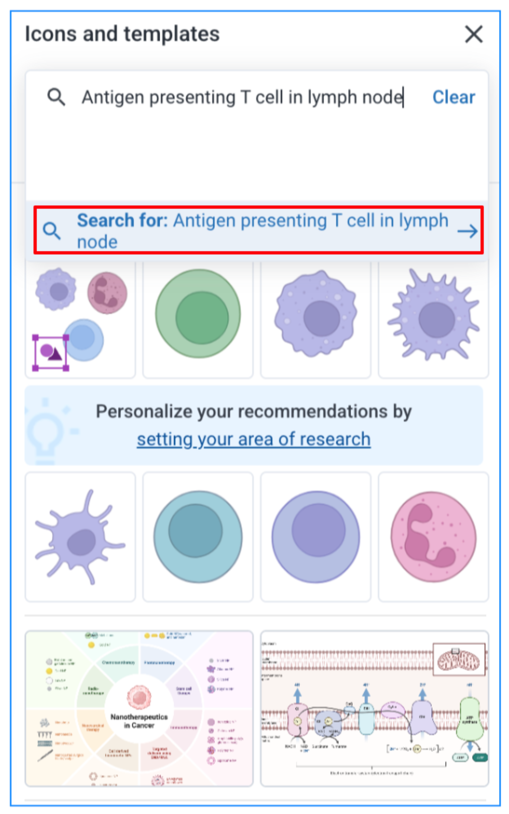Click Clear to empty the search query
Screen dimensions: 509x814
pyautogui.click(x=454, y=97)
